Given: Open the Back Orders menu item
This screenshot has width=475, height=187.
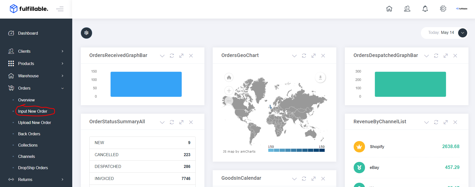Looking at the screenshot, I should [x=29, y=134].
